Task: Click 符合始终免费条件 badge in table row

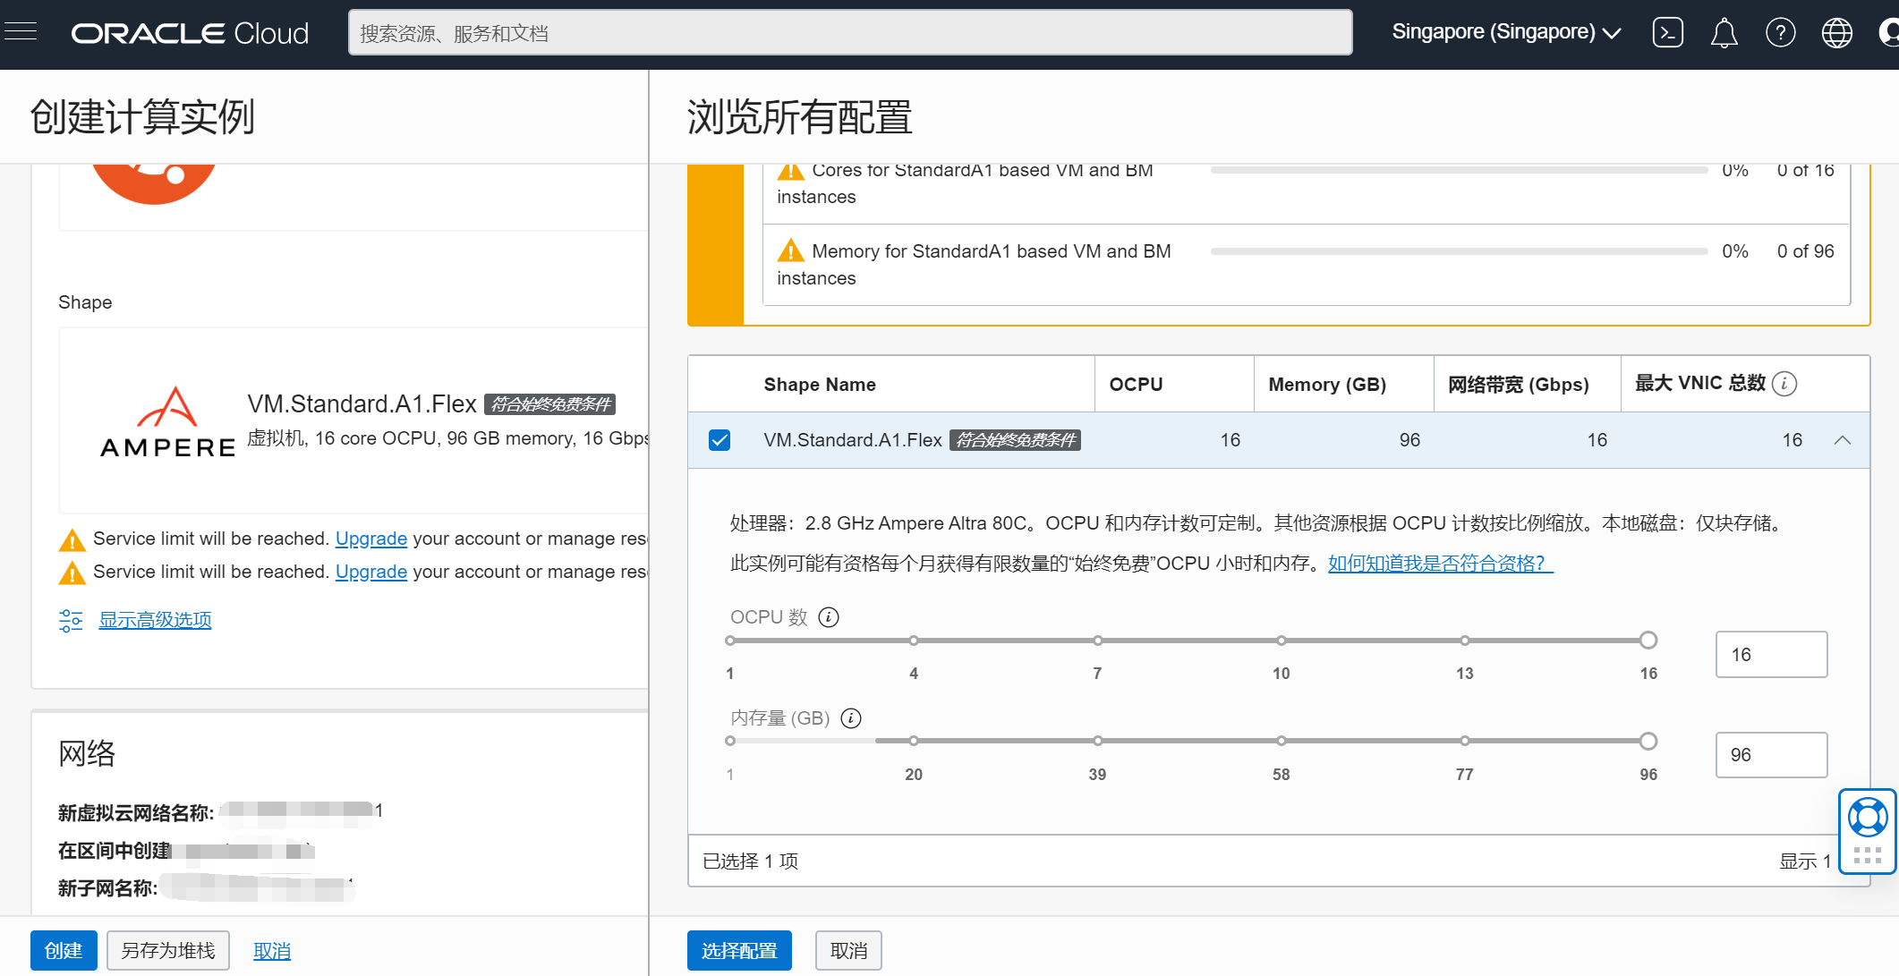Action: coord(1015,440)
